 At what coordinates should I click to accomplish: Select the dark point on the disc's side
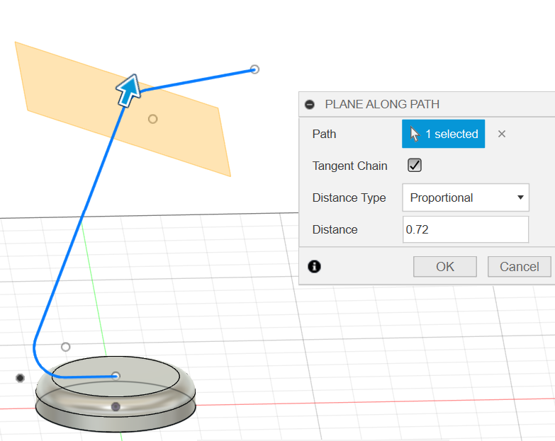(116, 406)
